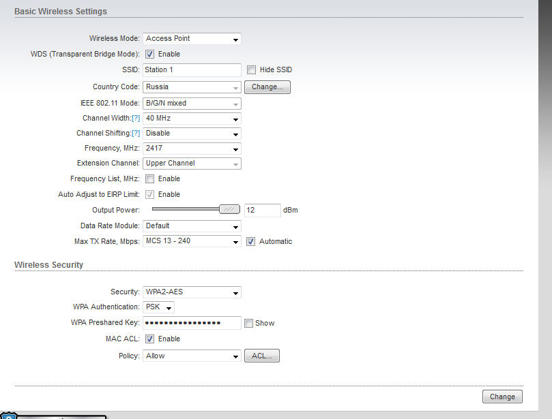
Task: Click the SSID text field
Action: pyautogui.click(x=192, y=69)
